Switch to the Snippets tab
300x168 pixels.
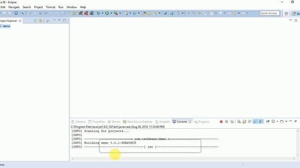pos(163,121)
